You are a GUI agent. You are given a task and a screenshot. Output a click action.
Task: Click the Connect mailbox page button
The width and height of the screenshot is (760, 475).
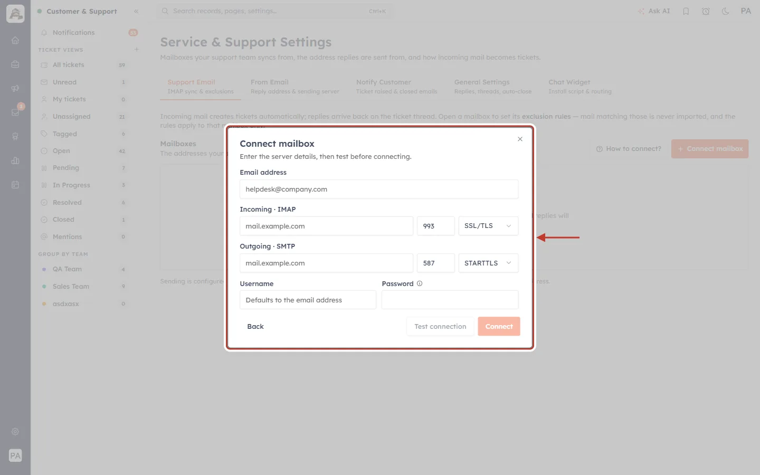tap(710, 149)
